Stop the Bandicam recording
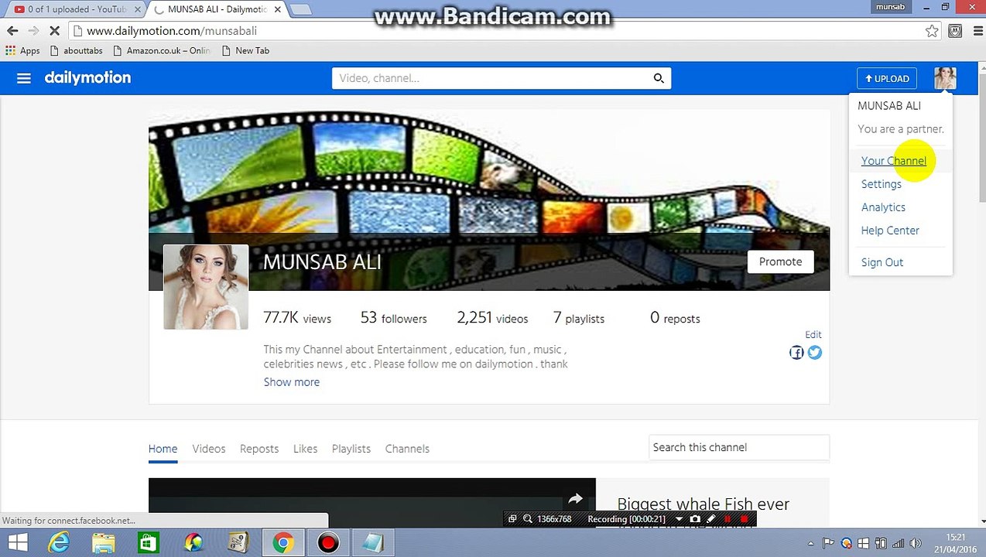986x557 pixels. coord(745,519)
